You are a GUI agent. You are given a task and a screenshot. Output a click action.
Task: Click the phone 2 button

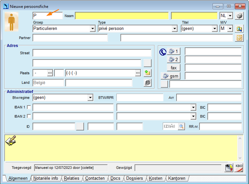point(174,59)
